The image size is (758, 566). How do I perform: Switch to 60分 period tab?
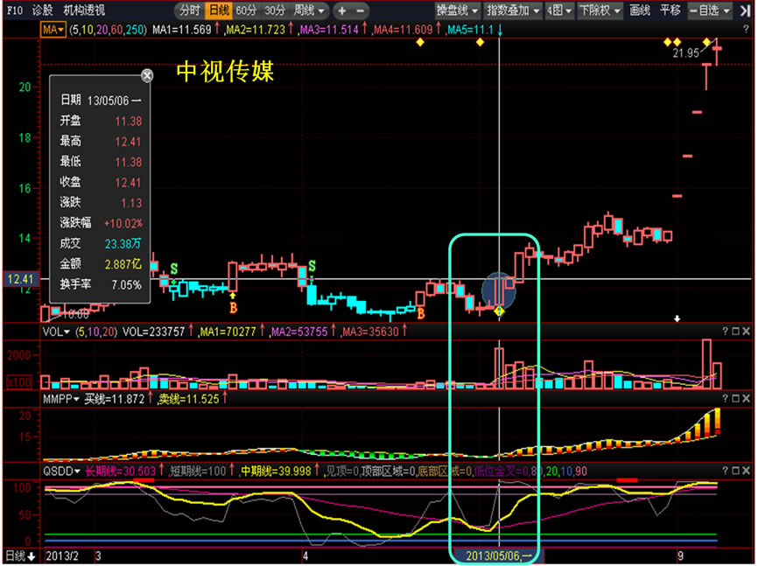point(247,10)
